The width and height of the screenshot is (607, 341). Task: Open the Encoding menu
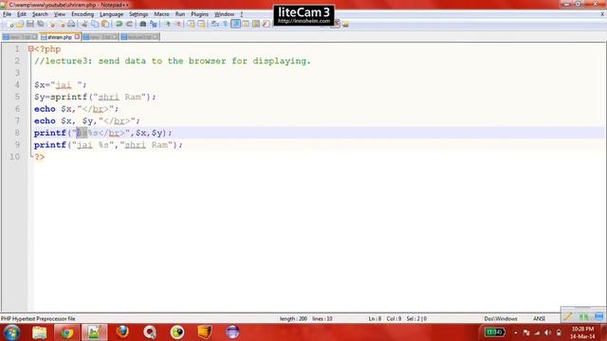[x=83, y=14]
